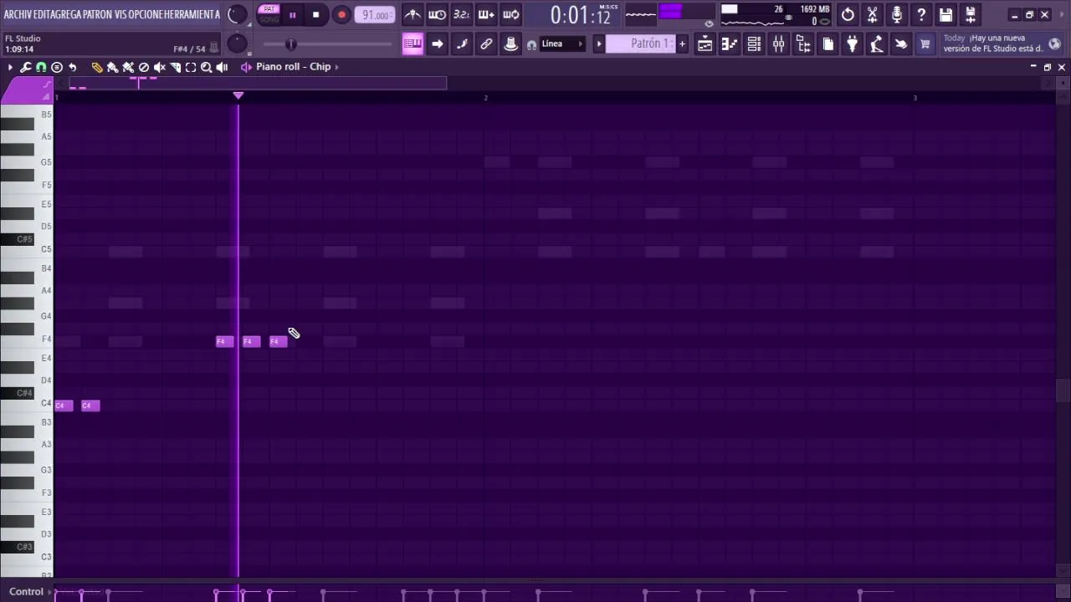Click the render export icon

pyautogui.click(x=971, y=14)
